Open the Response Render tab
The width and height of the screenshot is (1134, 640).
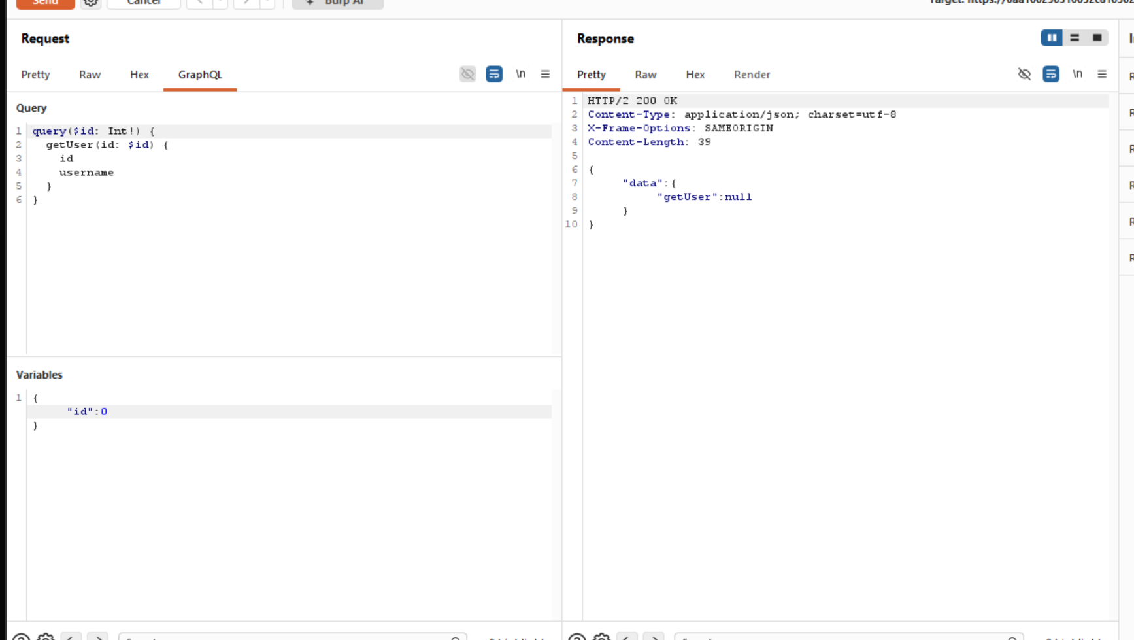tap(752, 75)
